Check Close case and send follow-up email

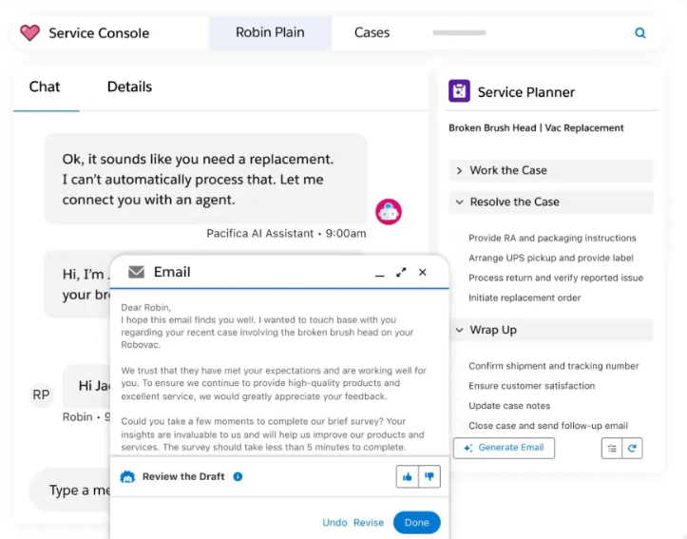(x=457, y=426)
